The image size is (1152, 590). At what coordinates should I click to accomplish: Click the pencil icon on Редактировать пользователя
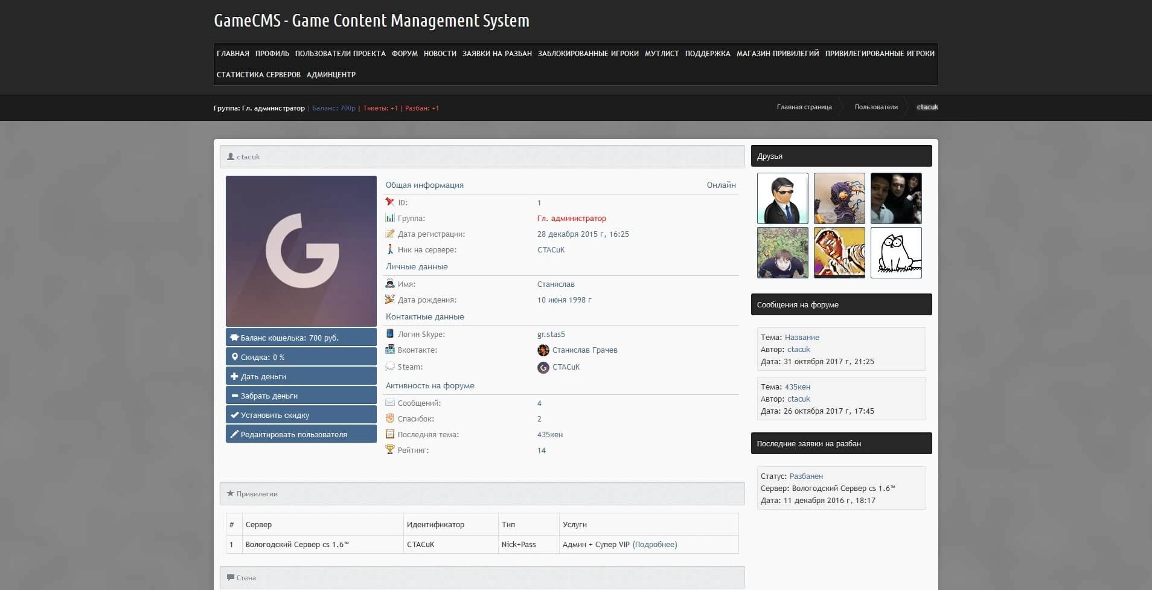234,434
